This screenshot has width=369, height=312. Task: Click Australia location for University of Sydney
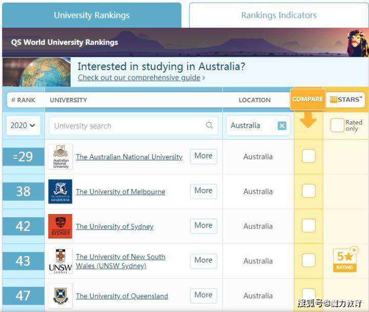coord(258,226)
